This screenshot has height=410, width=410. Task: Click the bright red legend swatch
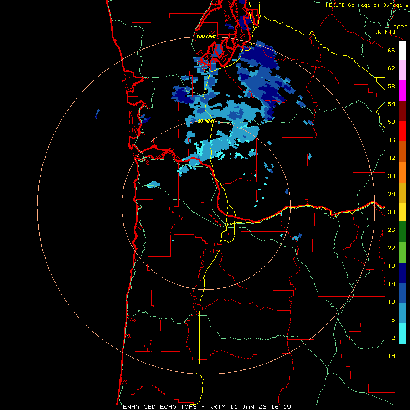(x=402, y=131)
